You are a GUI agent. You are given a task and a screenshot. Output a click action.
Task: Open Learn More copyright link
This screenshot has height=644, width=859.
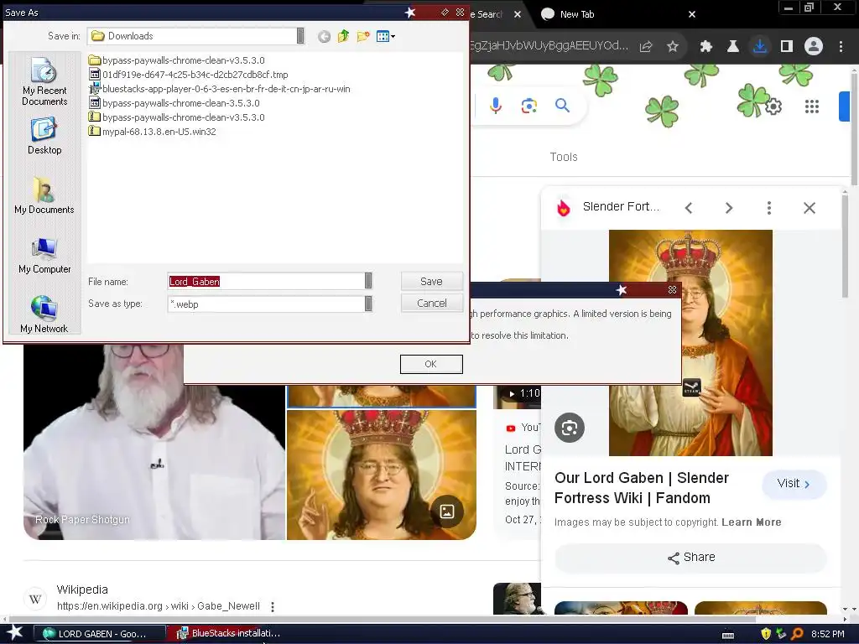(x=751, y=522)
